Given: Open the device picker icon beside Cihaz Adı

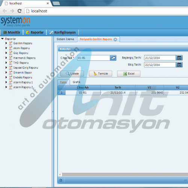Looking at the screenshot, I should click(113, 58).
